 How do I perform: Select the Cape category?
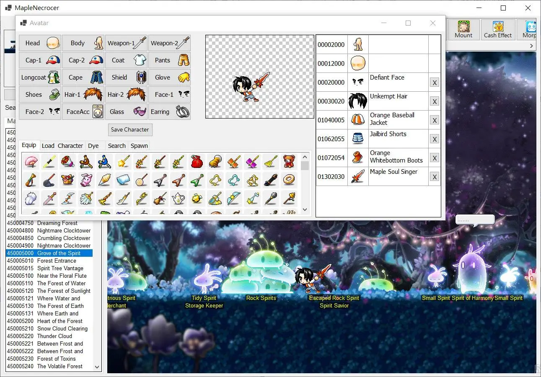coord(83,77)
